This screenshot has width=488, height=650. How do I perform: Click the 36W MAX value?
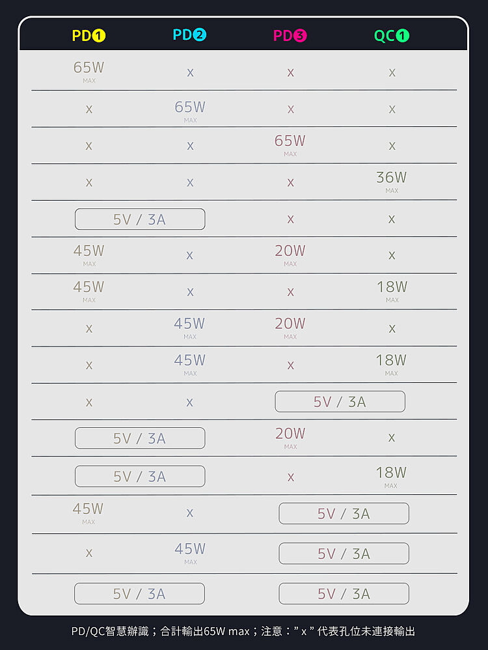(x=391, y=180)
